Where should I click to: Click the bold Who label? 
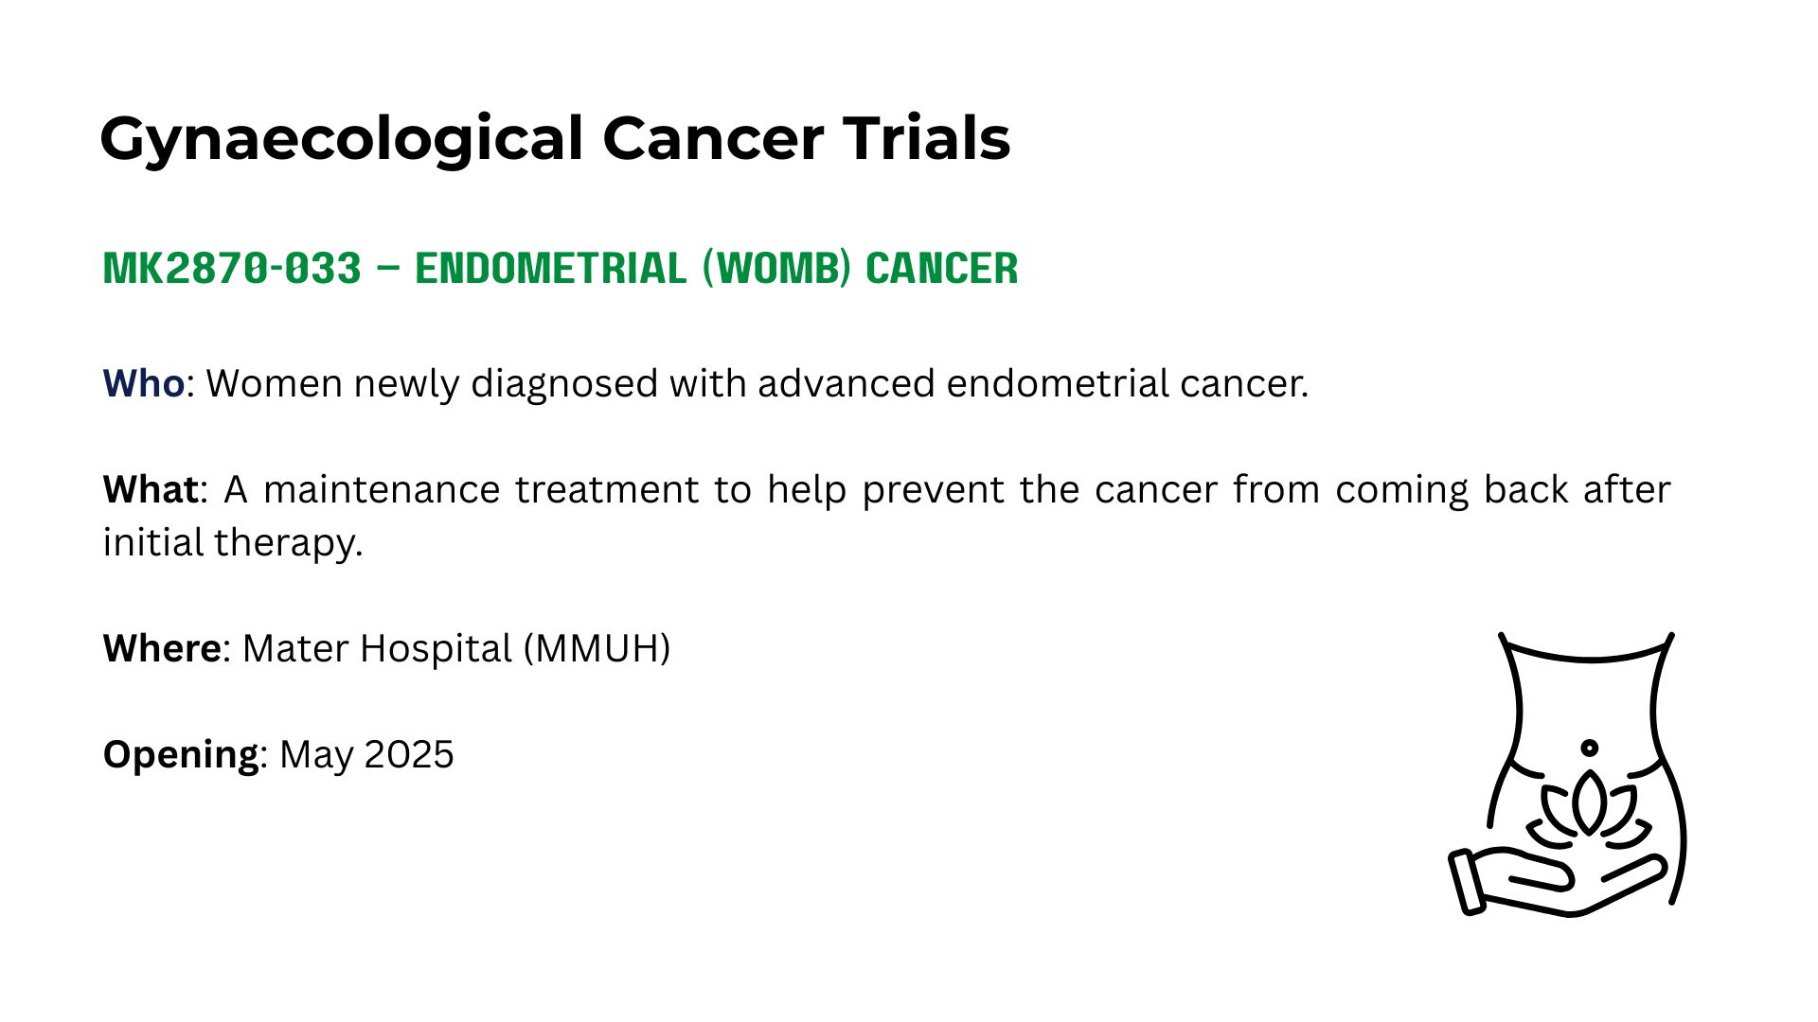[x=144, y=383]
